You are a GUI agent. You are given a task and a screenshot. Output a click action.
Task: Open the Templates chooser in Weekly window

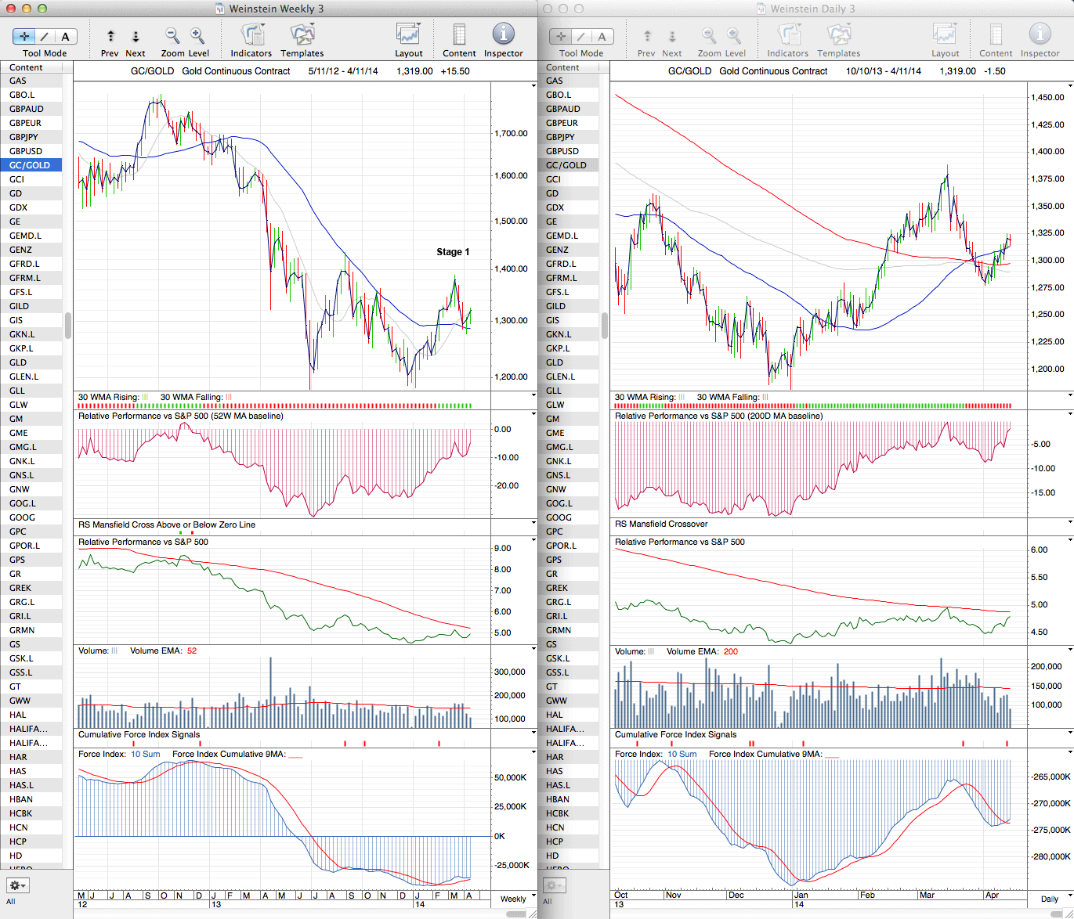302,35
